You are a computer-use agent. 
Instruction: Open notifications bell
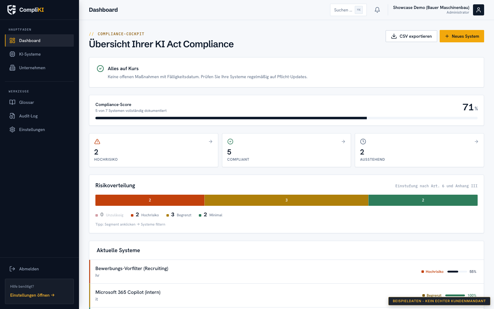coord(377,10)
